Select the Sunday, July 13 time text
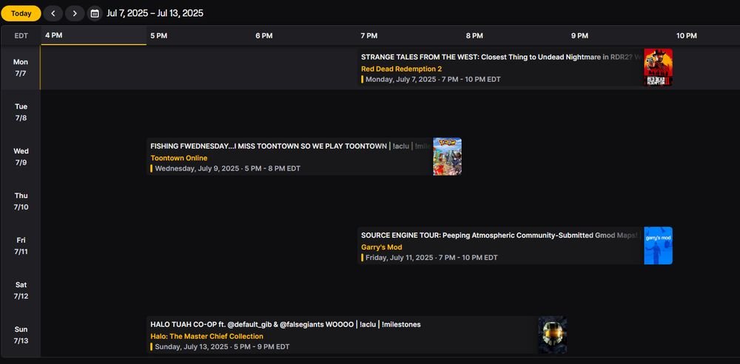This screenshot has height=364, width=740. (222, 346)
